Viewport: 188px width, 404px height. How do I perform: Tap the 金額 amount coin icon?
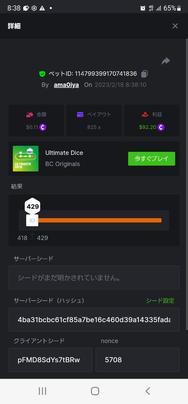coord(43,127)
